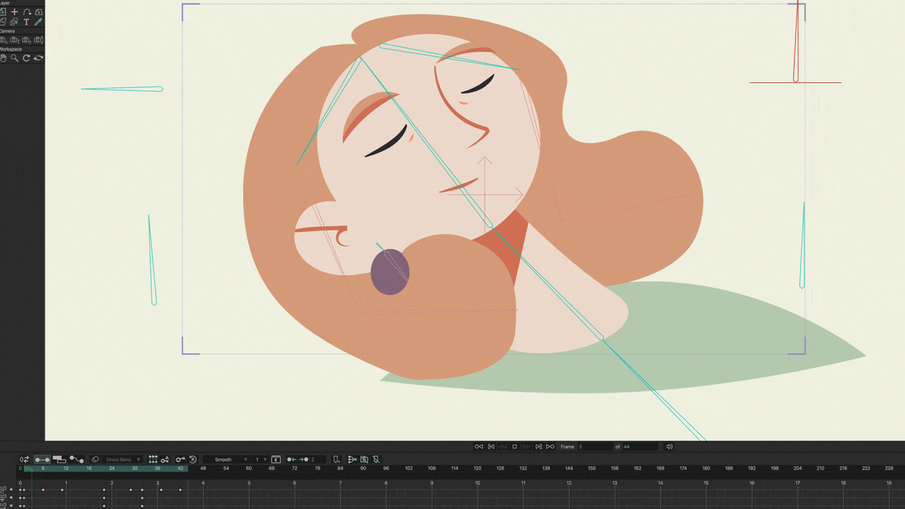Image resolution: width=905 pixels, height=509 pixels.
Task: Pick the Eyedropper tool
Action: (38, 22)
